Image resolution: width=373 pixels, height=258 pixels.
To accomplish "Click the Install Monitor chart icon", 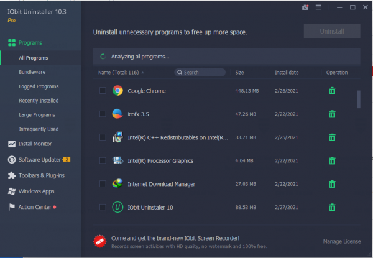I will 12,144.
